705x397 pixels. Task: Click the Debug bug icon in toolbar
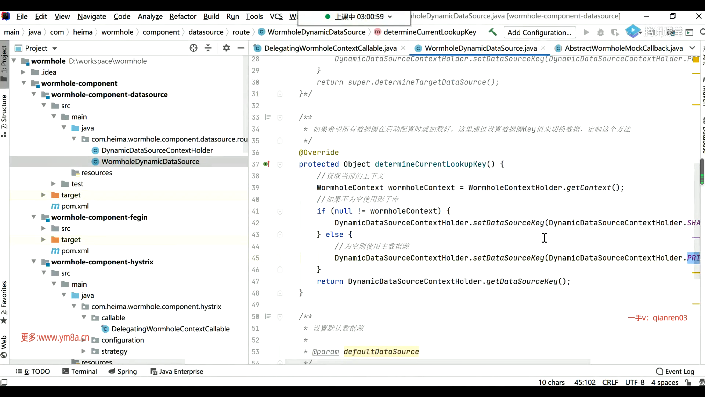(601, 32)
